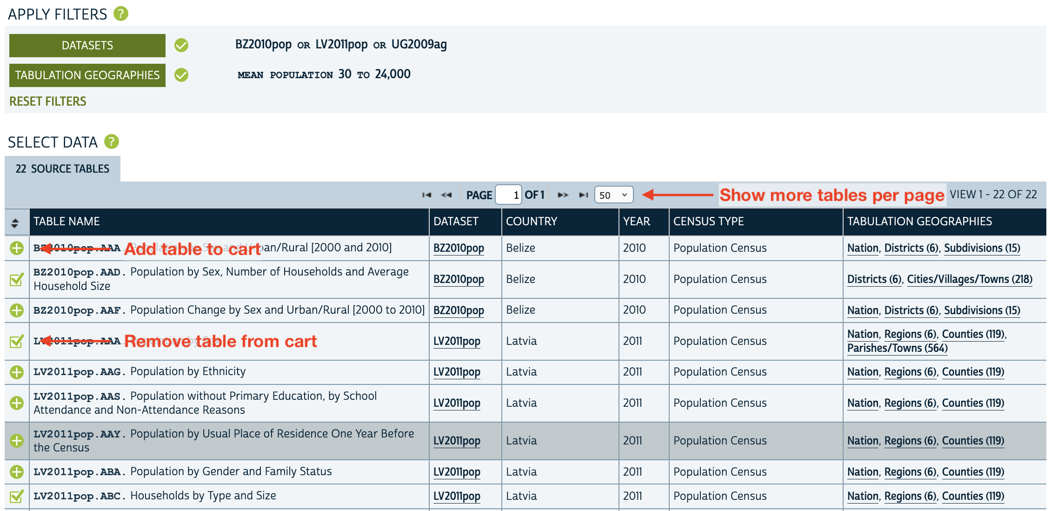The image size is (1051, 511).
Task: Open Counties (119) link in ABA row
Action: pyautogui.click(x=973, y=472)
